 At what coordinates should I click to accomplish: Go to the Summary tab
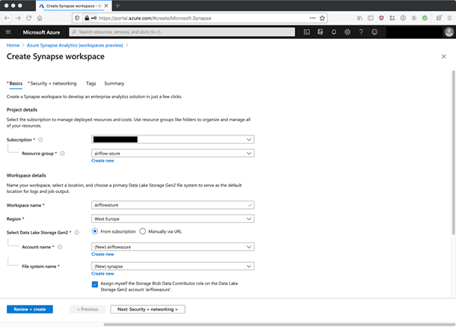[114, 83]
